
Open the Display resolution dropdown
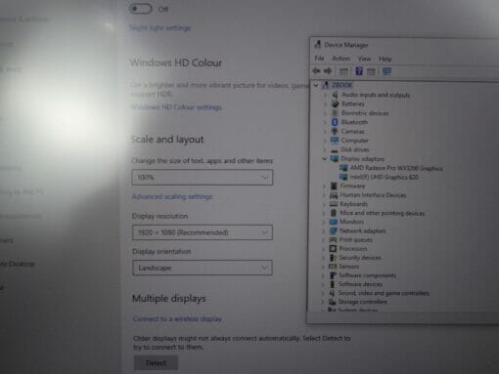203,232
